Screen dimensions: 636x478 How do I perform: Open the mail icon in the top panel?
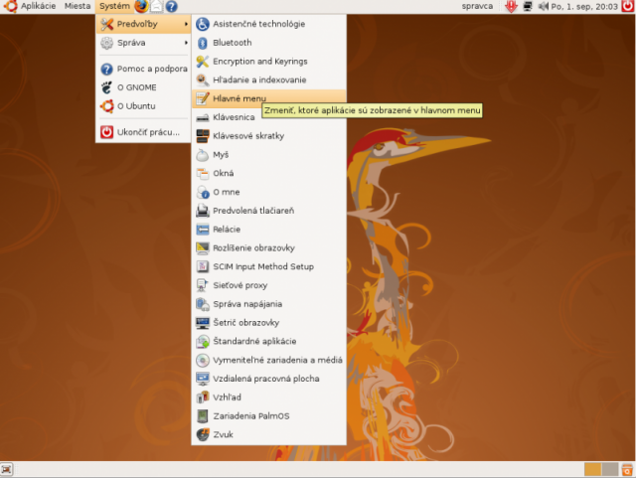pos(156,6)
